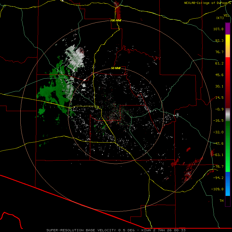The height and width of the screenshot is (232, 232).
Task: Click the -78.7 legend value
Action: (218, 167)
